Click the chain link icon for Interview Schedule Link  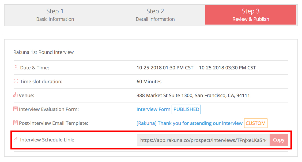point(16,140)
